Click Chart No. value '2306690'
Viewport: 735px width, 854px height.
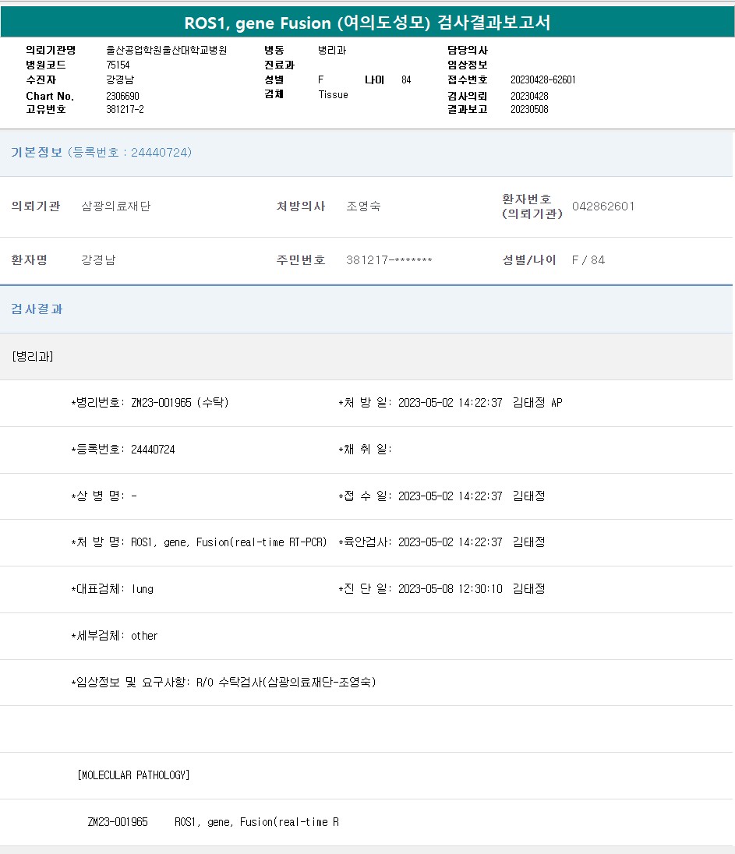122,96
